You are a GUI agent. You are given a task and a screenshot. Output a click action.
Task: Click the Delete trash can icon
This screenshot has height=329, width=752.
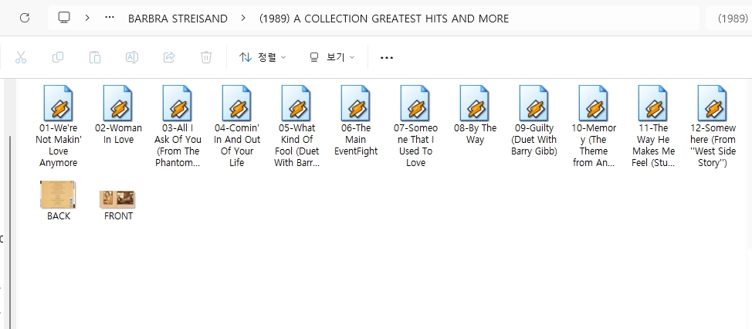pos(206,57)
